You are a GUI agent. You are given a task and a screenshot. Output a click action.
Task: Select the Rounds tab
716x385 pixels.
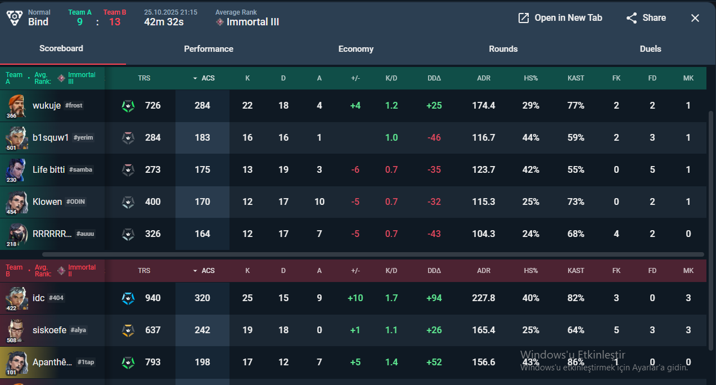503,49
